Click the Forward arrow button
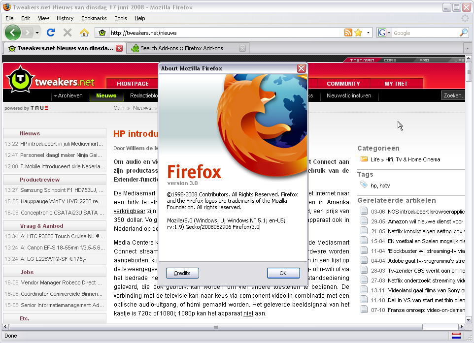474x343 pixels. (x=28, y=32)
